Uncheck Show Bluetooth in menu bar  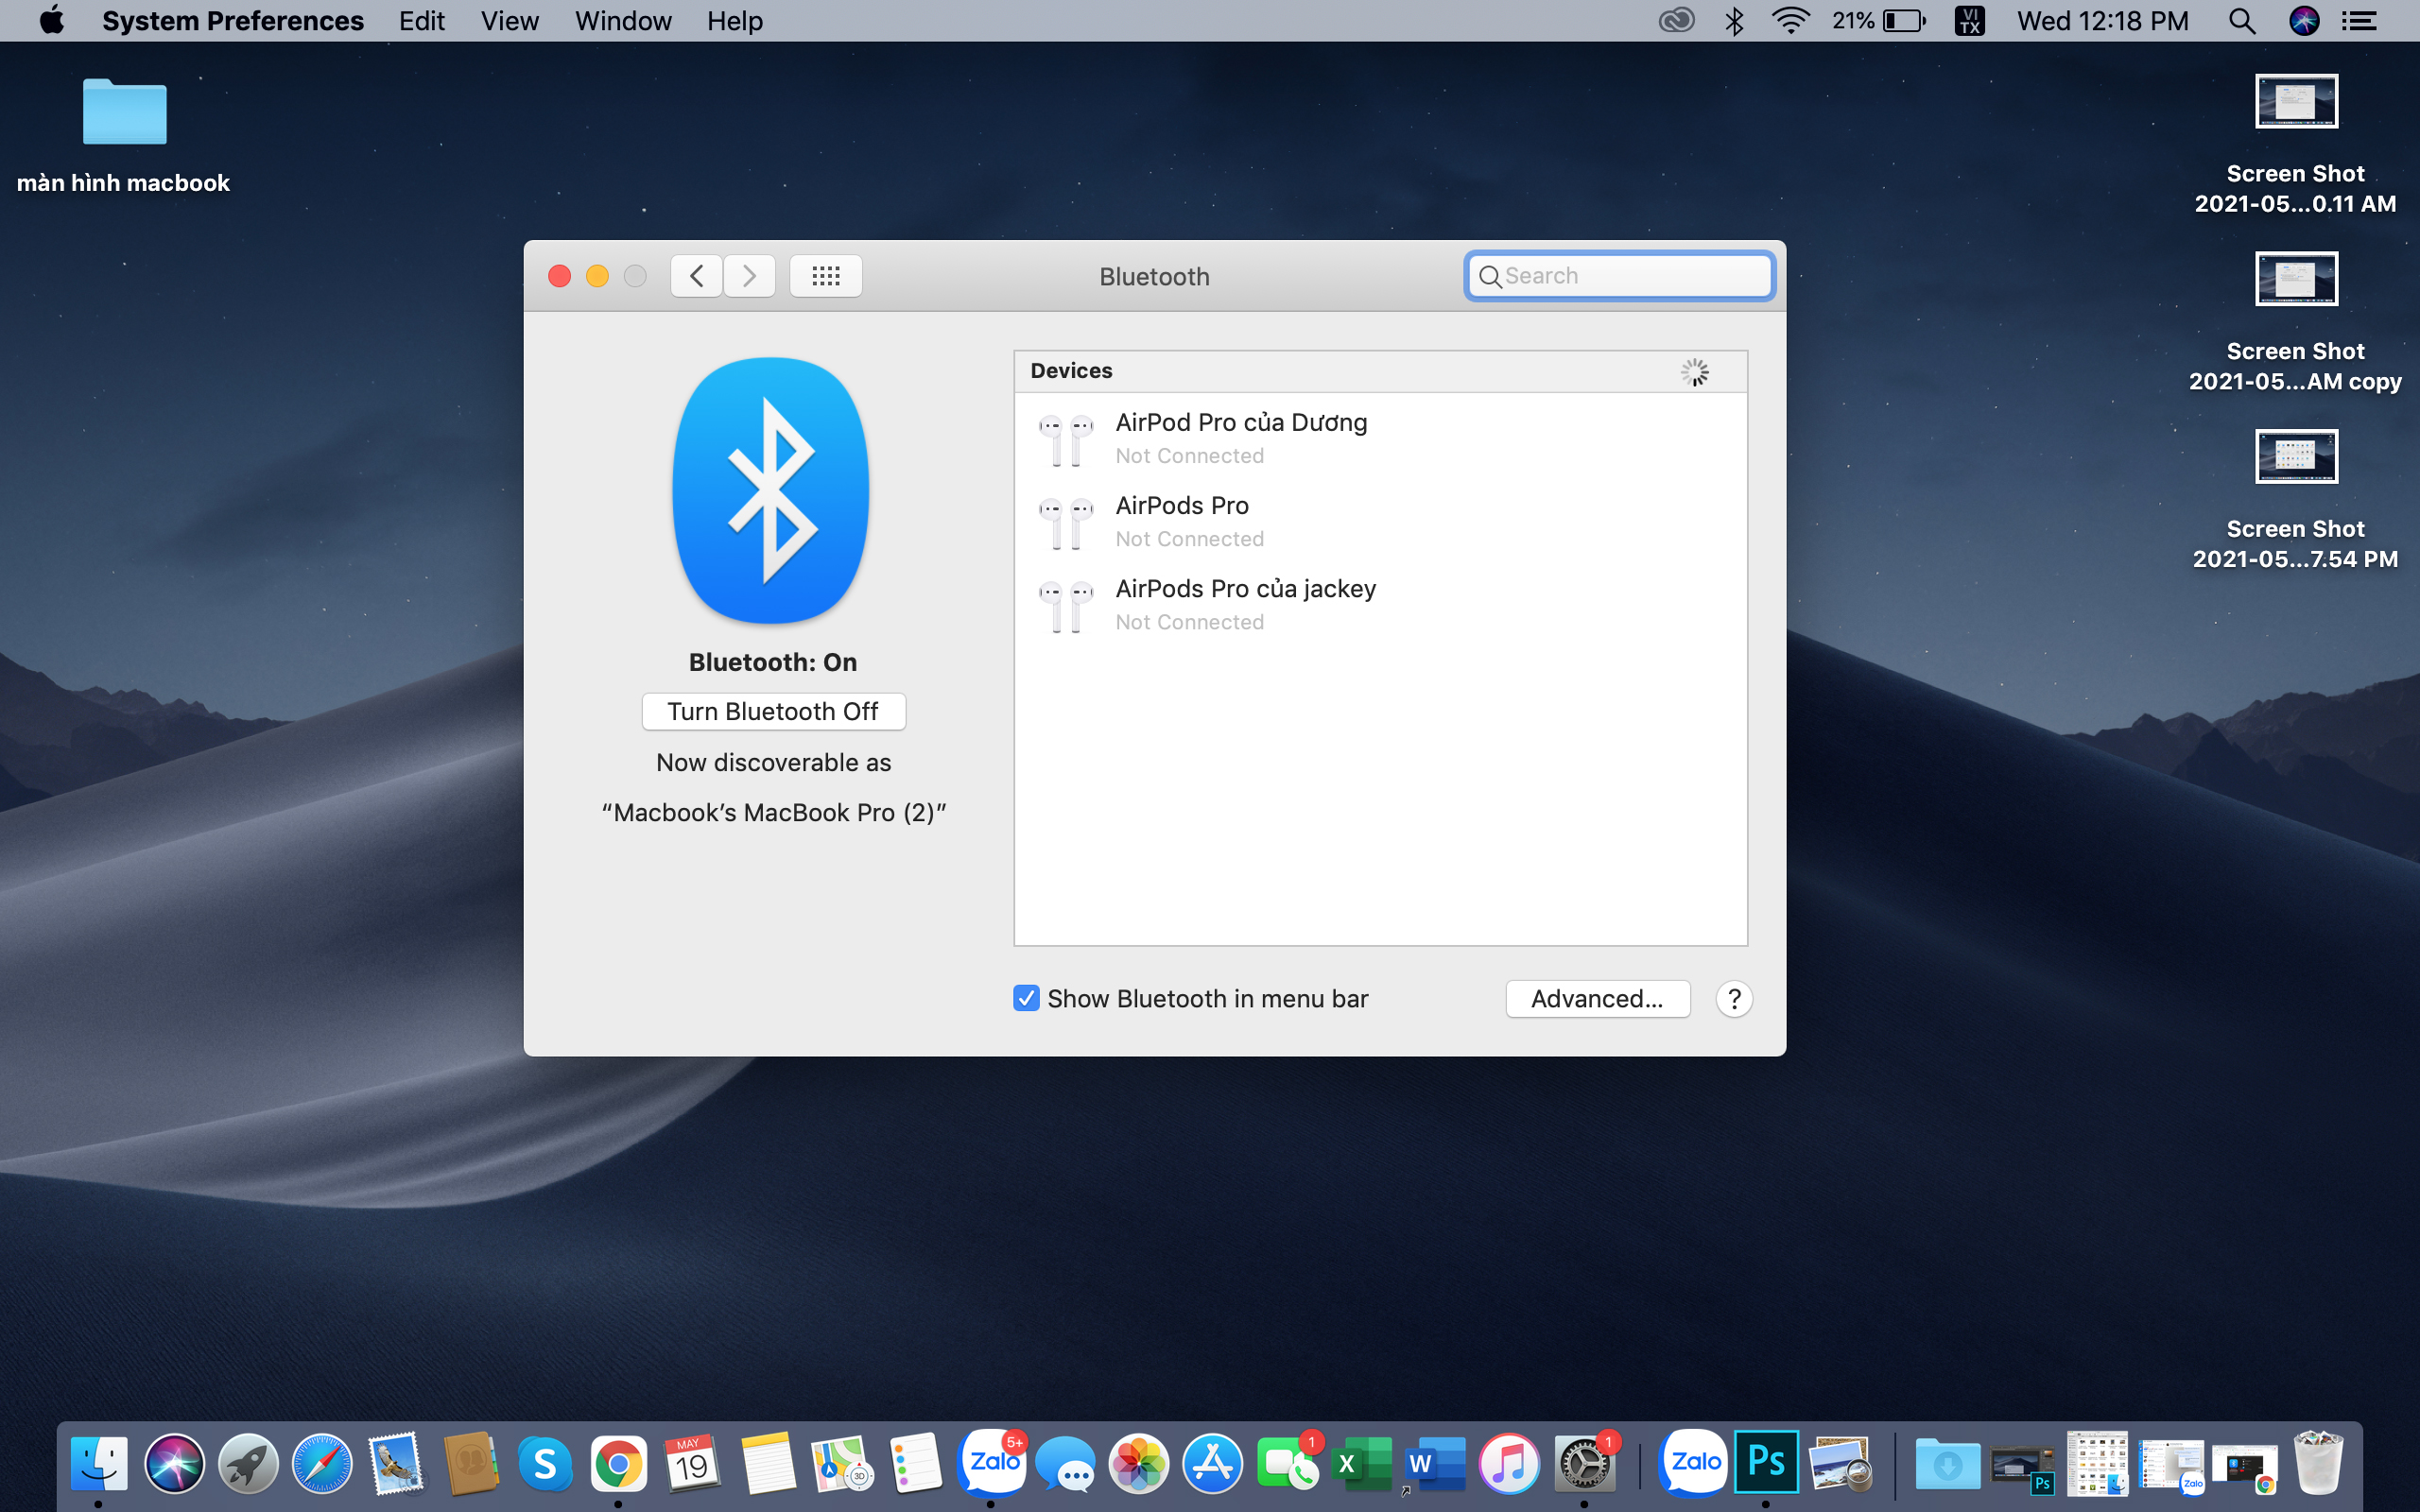tap(1026, 998)
